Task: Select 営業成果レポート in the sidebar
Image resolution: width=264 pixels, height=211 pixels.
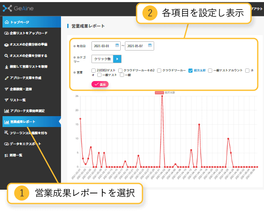Action: [x=32, y=122]
